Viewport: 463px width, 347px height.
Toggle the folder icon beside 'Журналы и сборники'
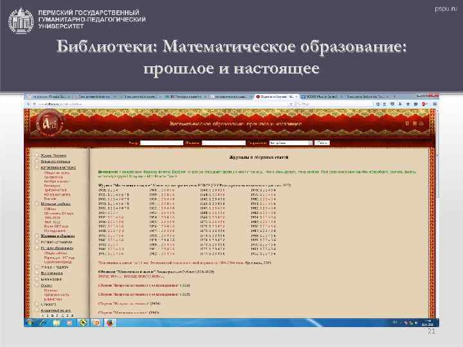[x=37, y=236]
